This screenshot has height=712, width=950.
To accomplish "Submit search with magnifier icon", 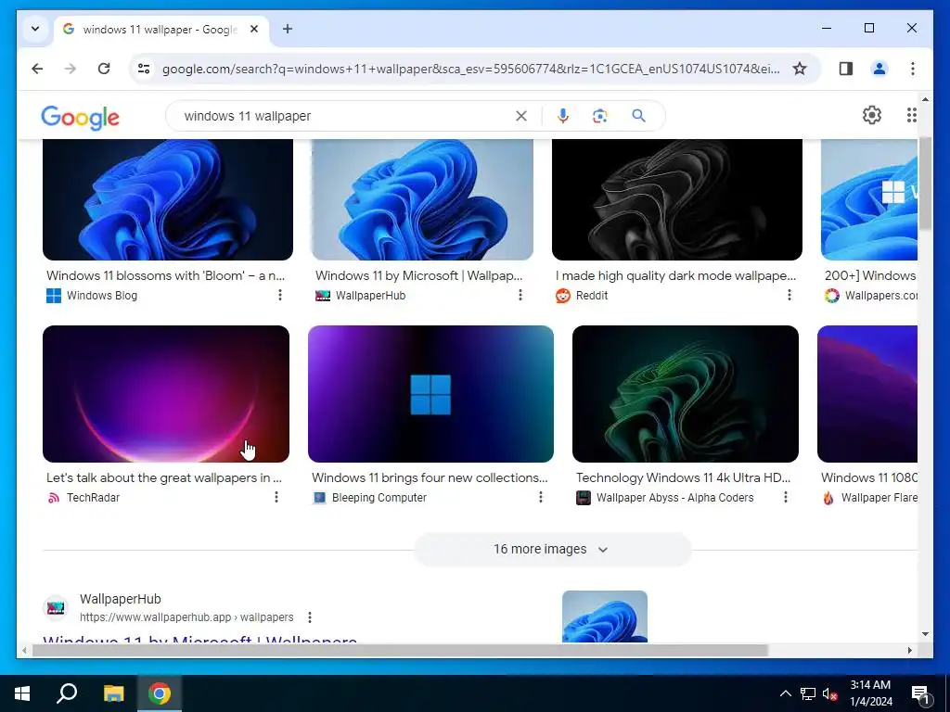I will click(x=638, y=116).
